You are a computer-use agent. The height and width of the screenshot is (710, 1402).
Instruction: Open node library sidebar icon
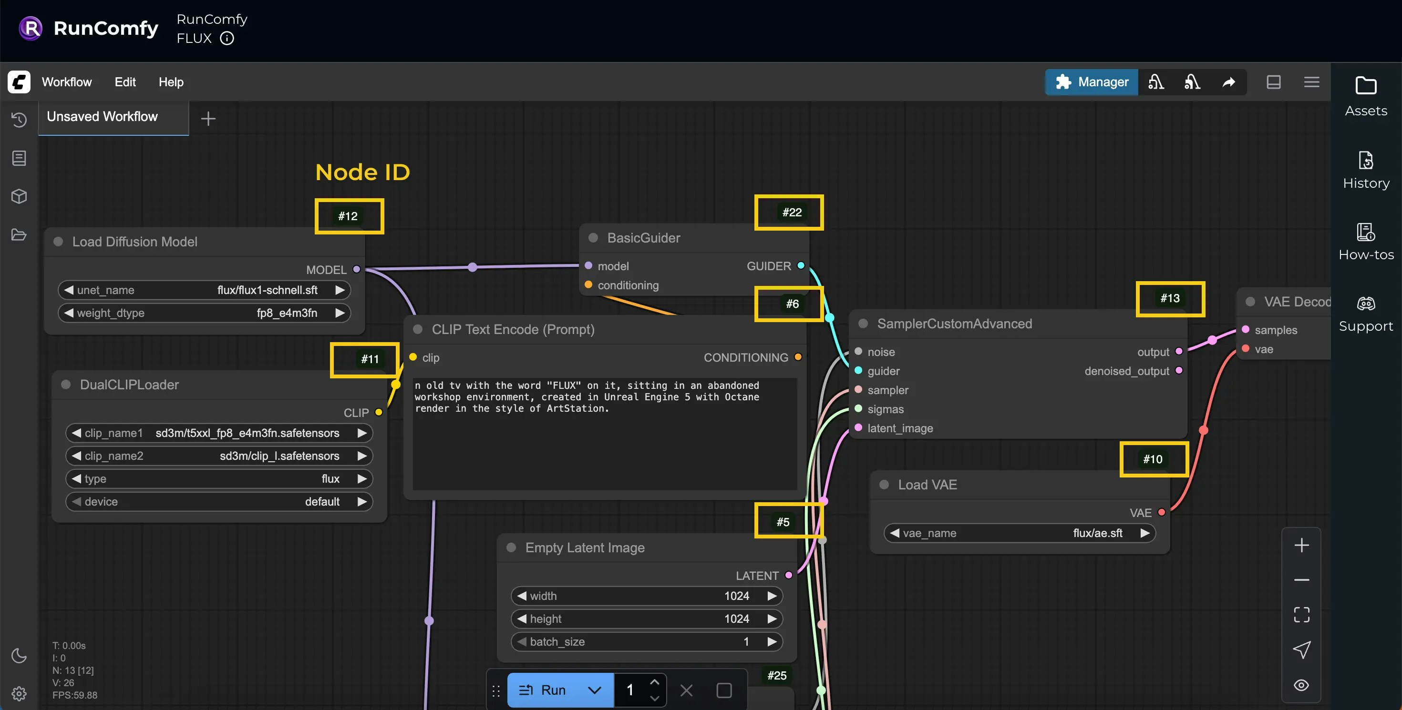point(19,158)
